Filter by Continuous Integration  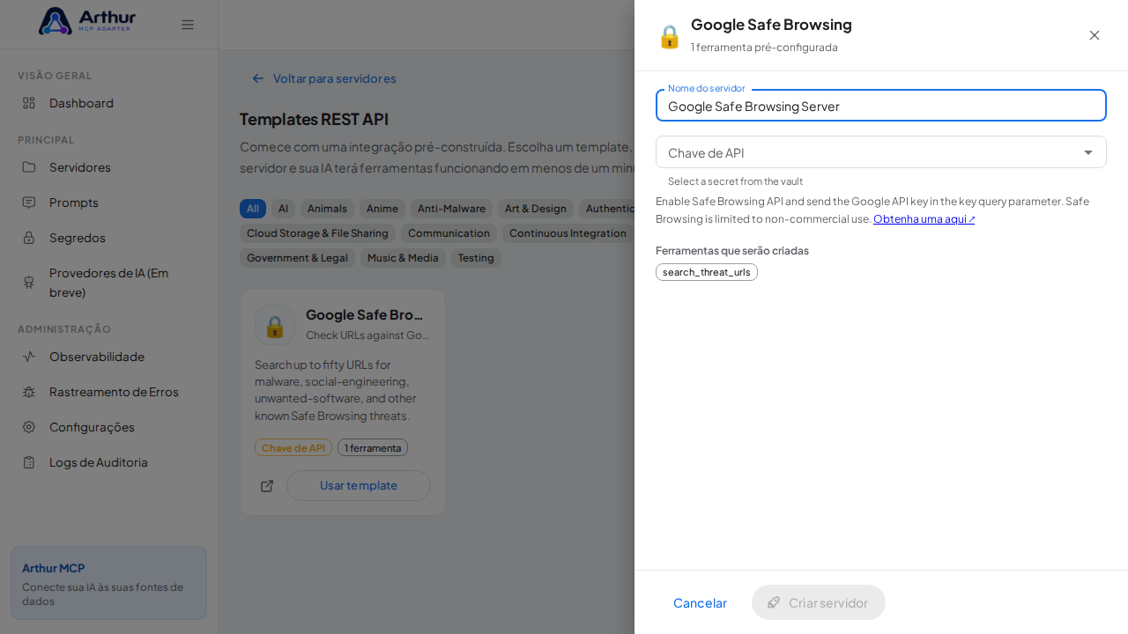(568, 233)
